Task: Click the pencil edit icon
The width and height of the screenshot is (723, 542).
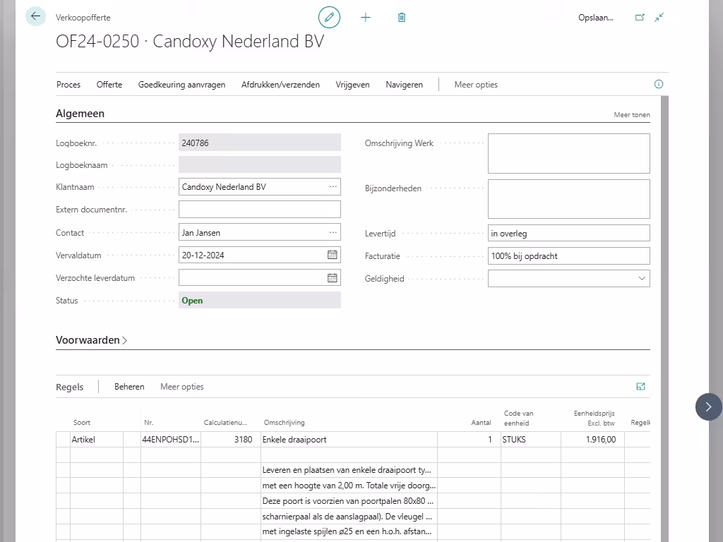Action: pyautogui.click(x=329, y=17)
